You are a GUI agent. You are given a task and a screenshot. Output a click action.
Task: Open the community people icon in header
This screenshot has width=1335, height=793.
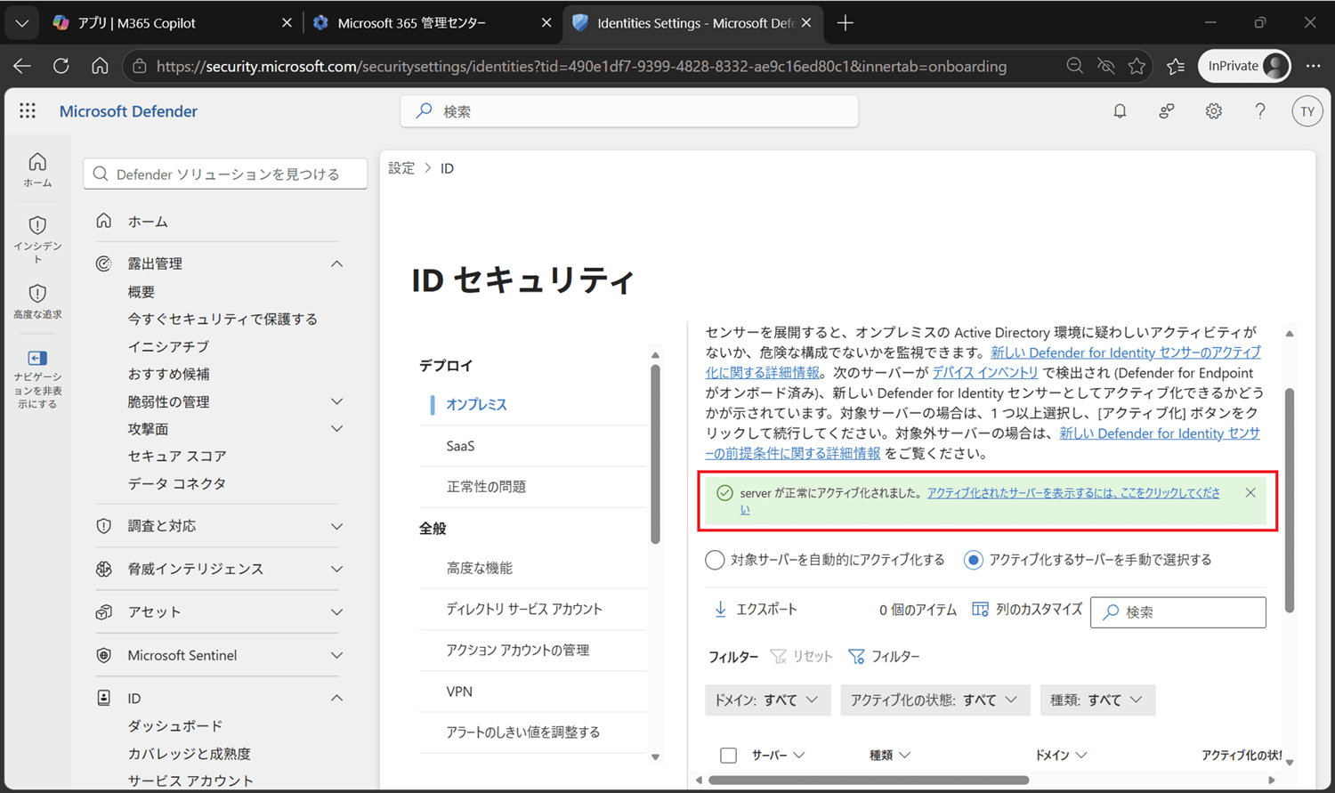1166,111
